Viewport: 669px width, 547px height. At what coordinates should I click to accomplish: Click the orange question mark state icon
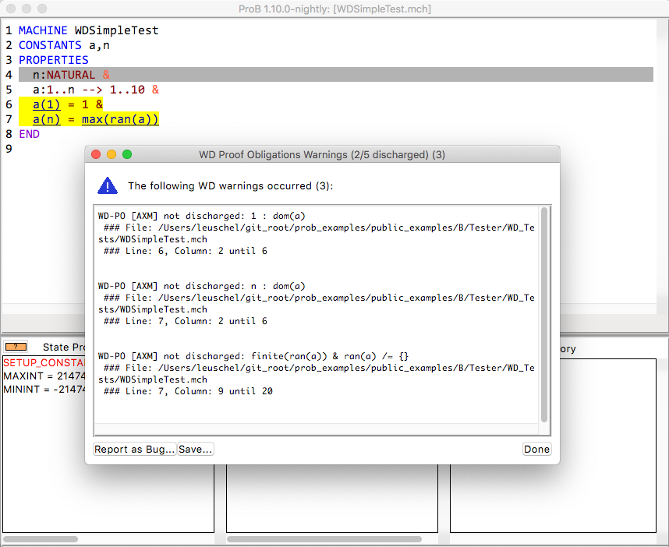tap(16, 347)
